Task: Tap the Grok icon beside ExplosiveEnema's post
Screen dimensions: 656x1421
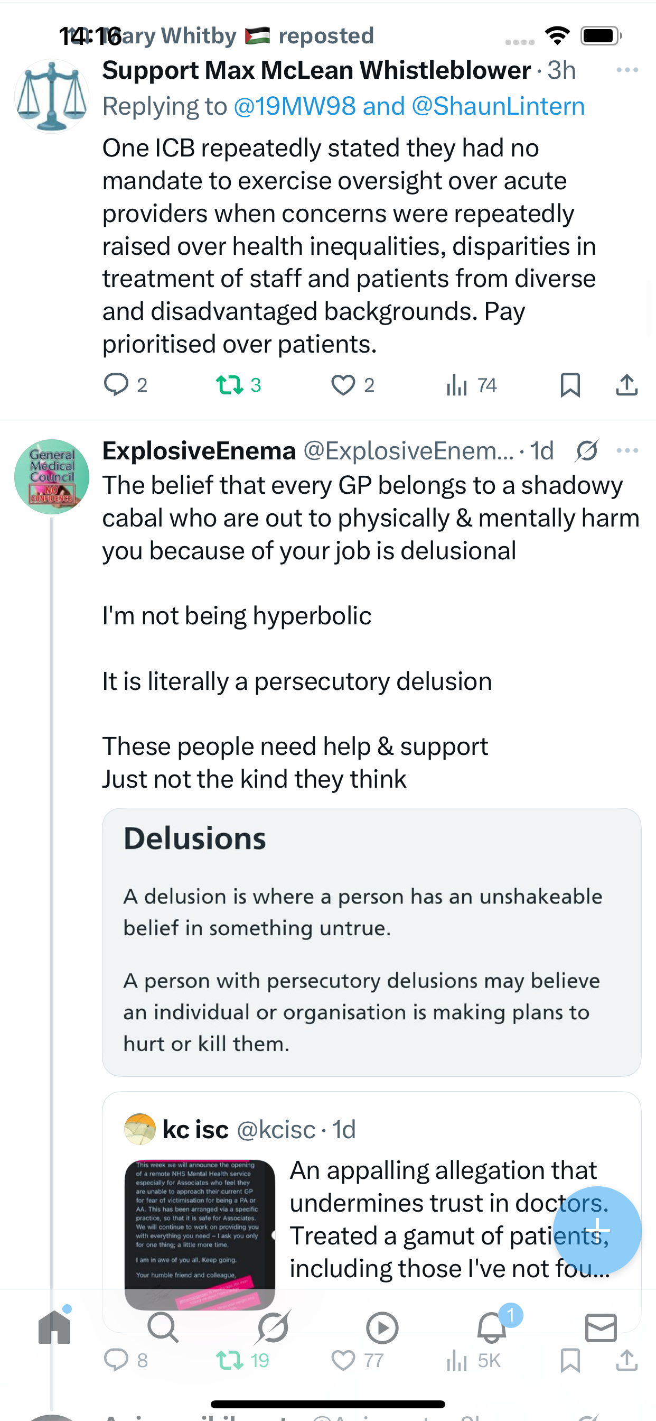Action: click(x=586, y=451)
